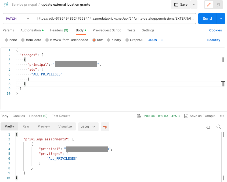Open the request Body tab
The height and width of the screenshot is (182, 227).
pyautogui.click(x=81, y=30)
